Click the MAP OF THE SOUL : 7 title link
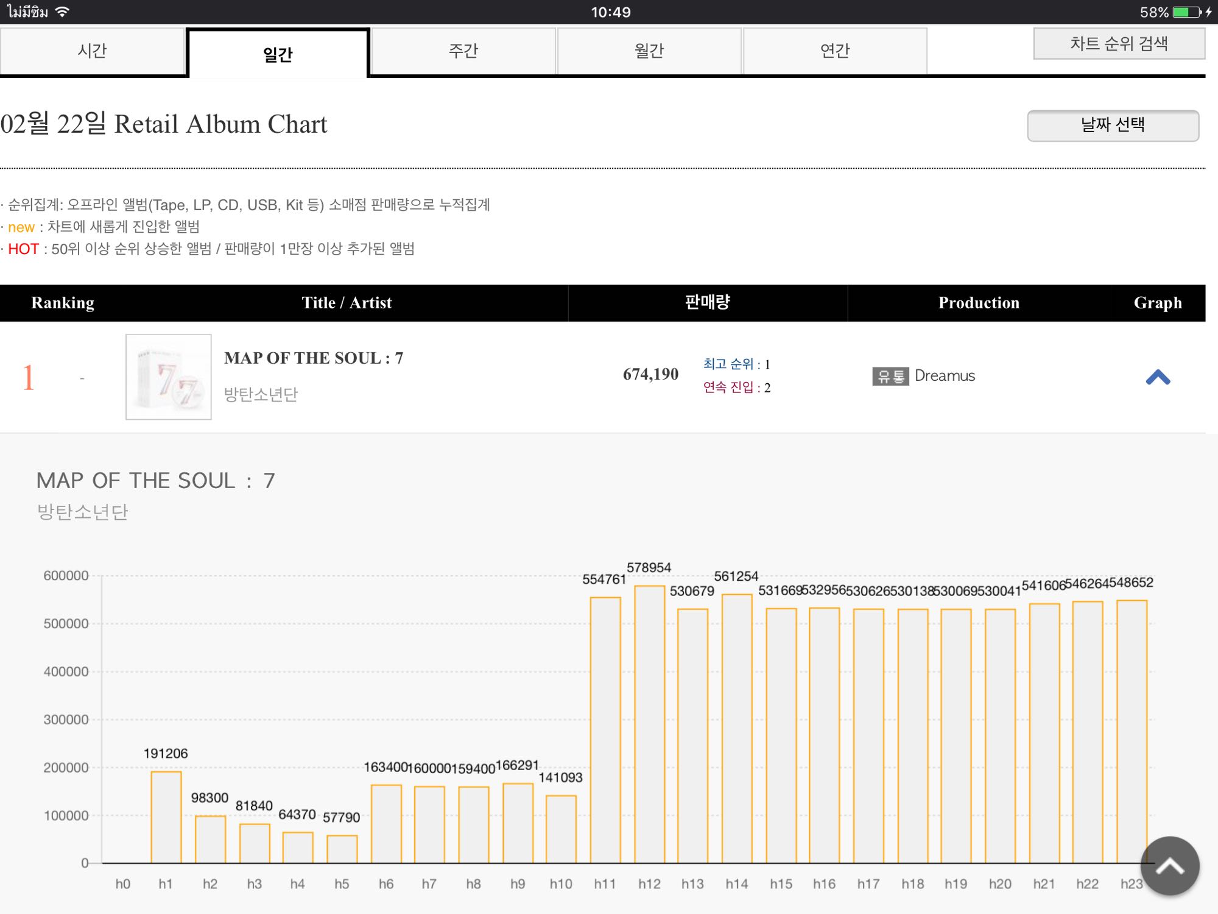The height and width of the screenshot is (914, 1218). click(314, 358)
